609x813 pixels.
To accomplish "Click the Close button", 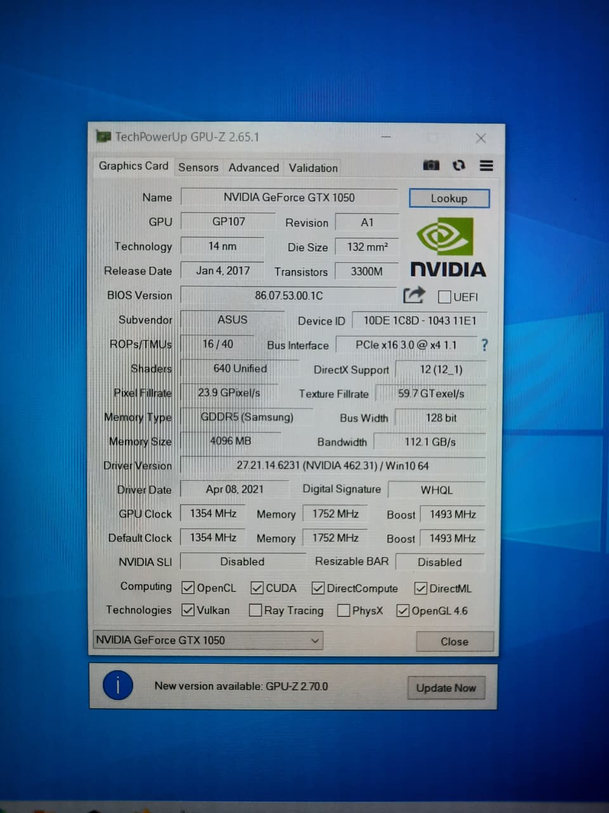I will pyautogui.click(x=455, y=642).
